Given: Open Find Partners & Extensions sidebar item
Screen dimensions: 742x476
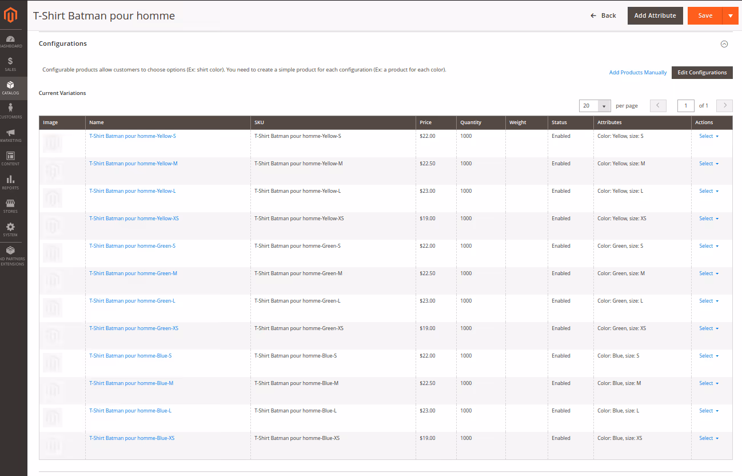Looking at the screenshot, I should pos(10,256).
